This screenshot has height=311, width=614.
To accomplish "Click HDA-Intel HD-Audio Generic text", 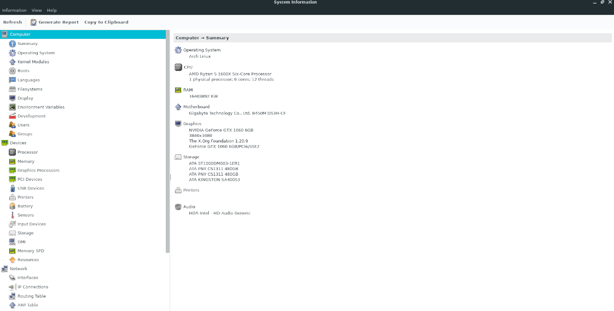I will (x=220, y=213).
